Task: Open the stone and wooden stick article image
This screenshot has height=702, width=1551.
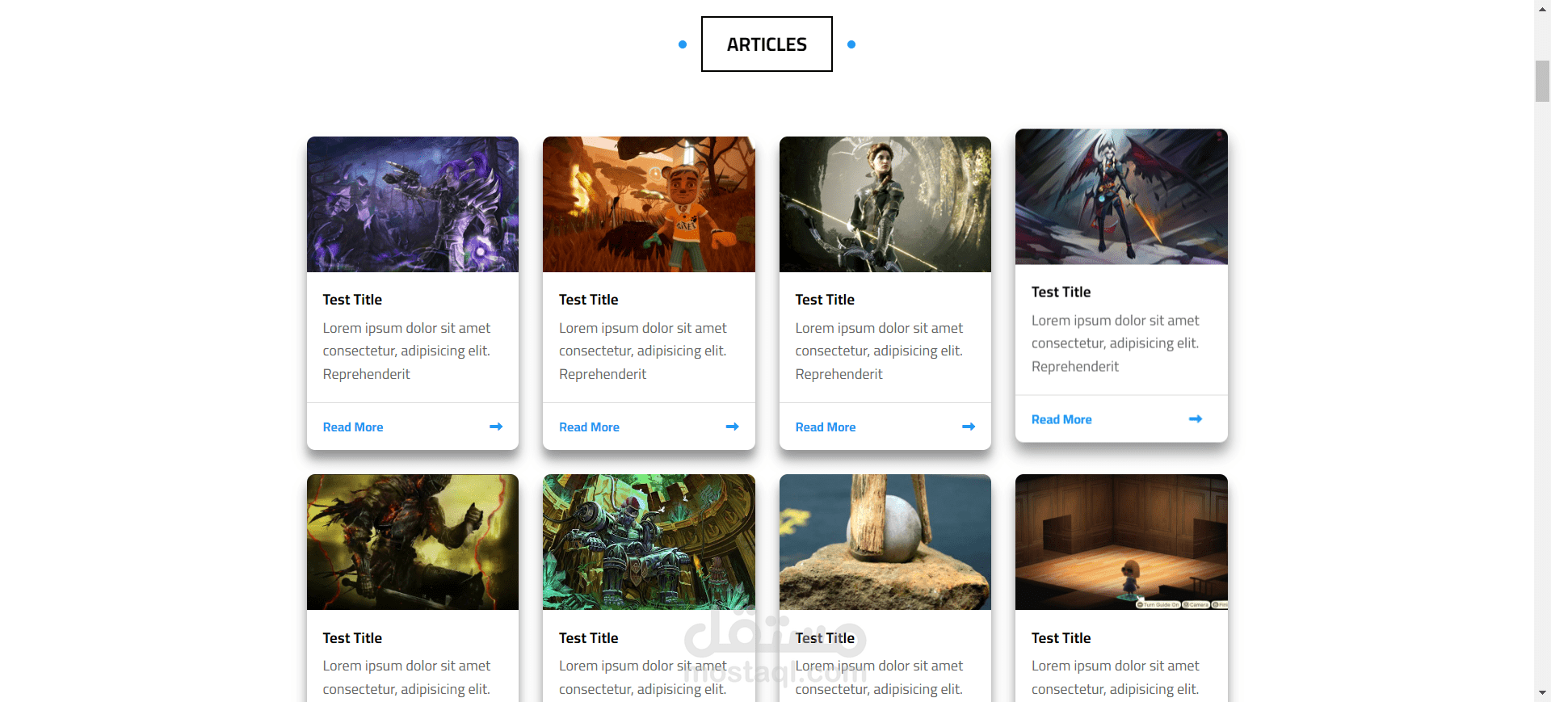Action: (x=885, y=542)
